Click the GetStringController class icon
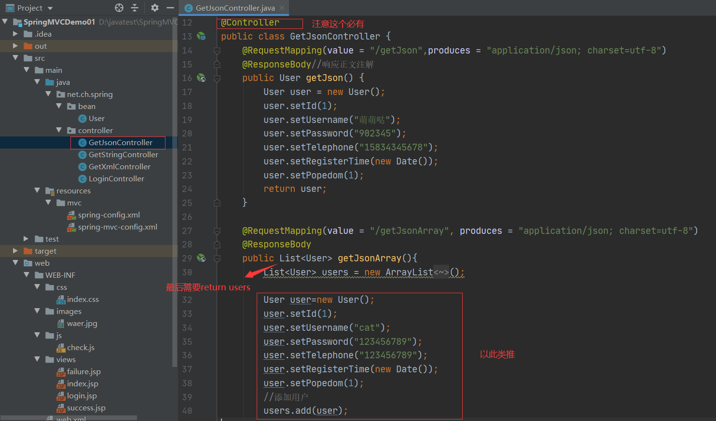 point(83,155)
